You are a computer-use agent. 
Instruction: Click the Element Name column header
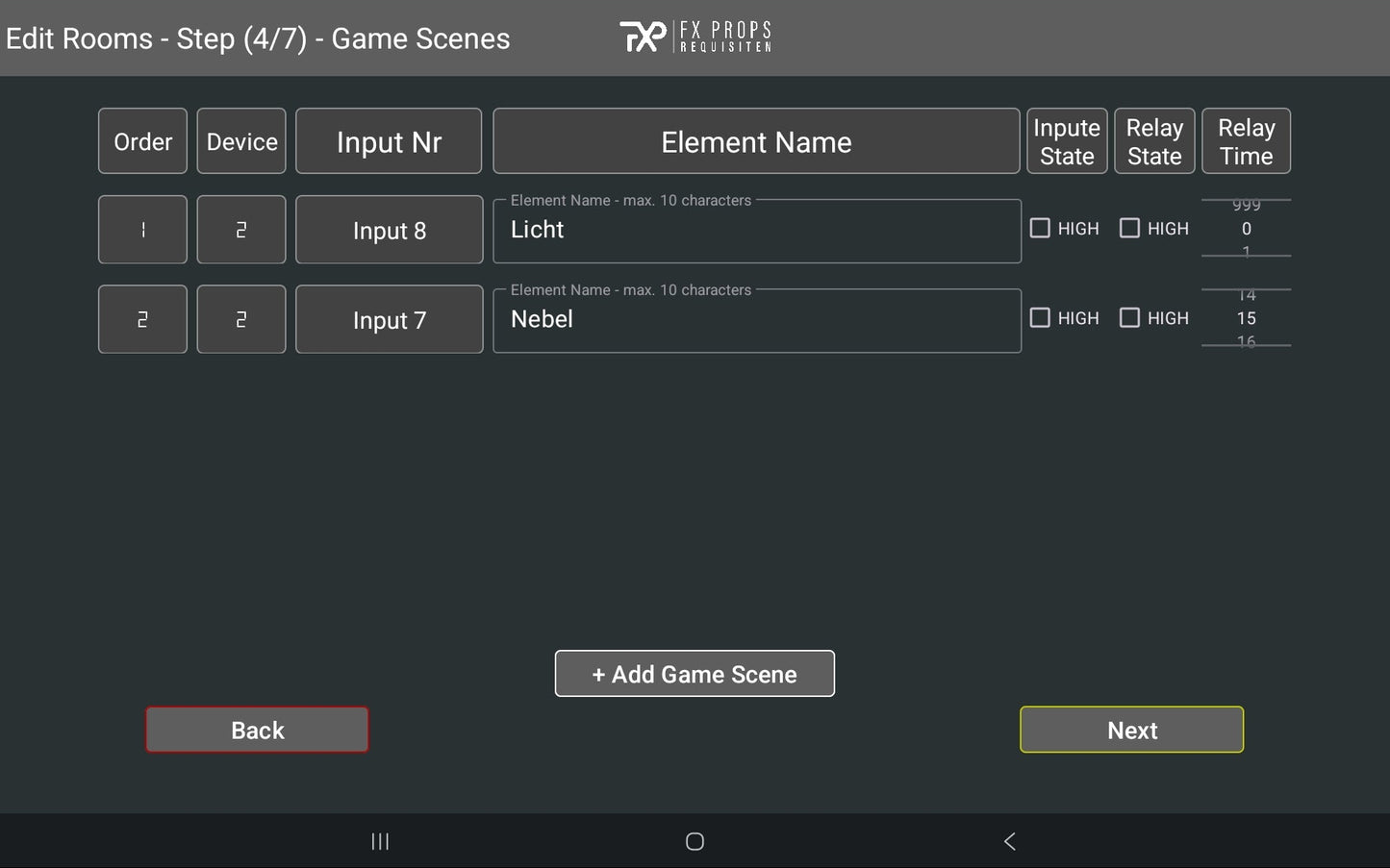756,140
